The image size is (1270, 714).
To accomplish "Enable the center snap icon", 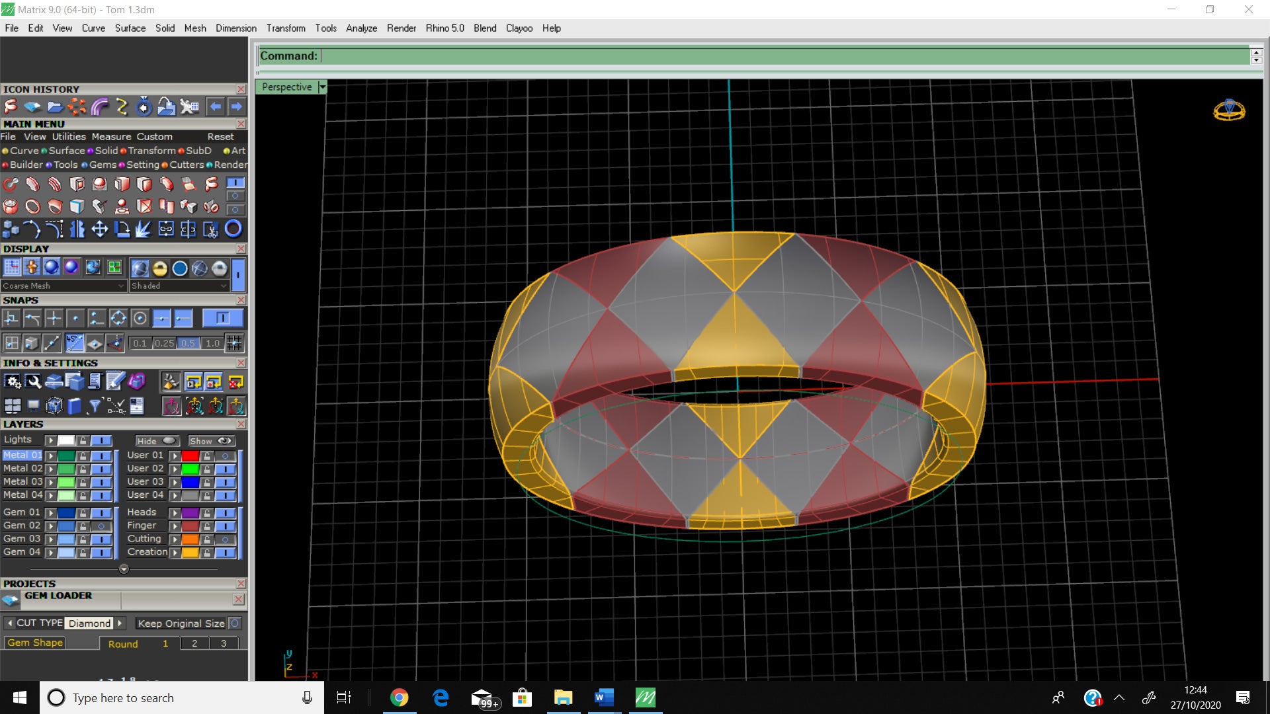I will [x=140, y=319].
